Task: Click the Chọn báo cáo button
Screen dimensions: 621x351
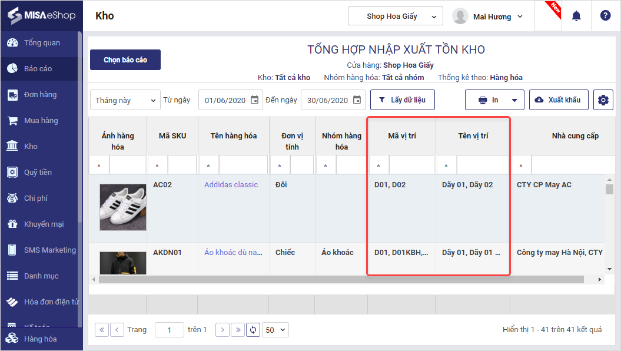Action: tap(125, 60)
